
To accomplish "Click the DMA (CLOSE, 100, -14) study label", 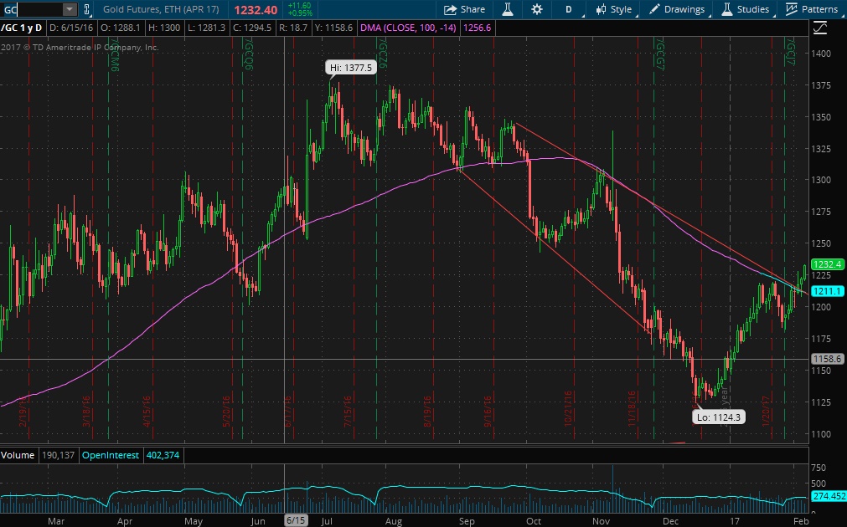I will click(408, 28).
